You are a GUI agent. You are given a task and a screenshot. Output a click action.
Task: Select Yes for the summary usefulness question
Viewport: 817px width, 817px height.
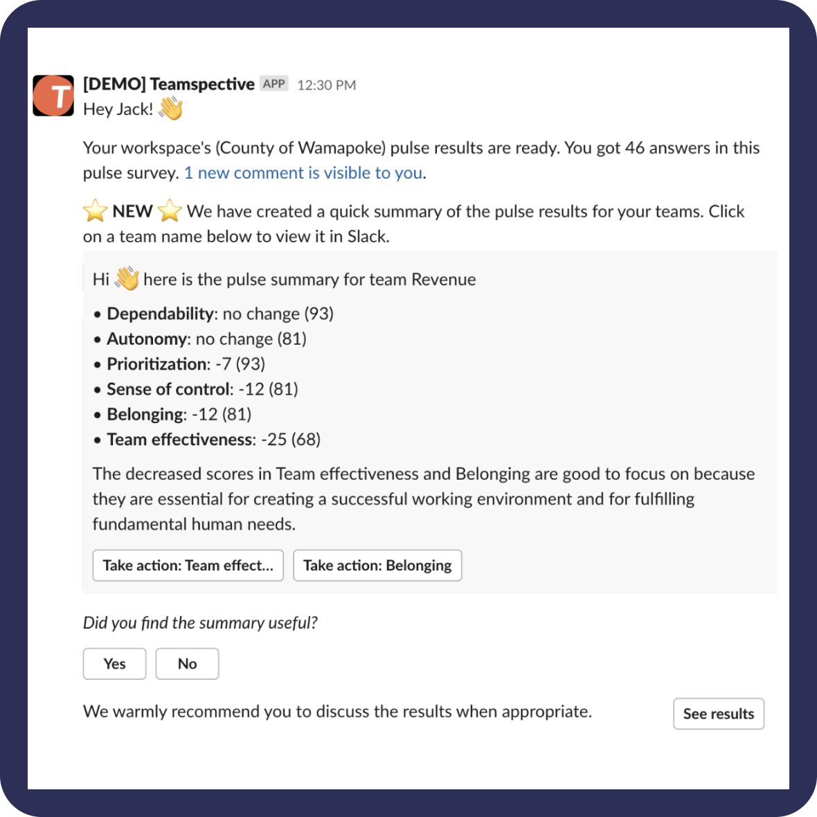click(114, 663)
